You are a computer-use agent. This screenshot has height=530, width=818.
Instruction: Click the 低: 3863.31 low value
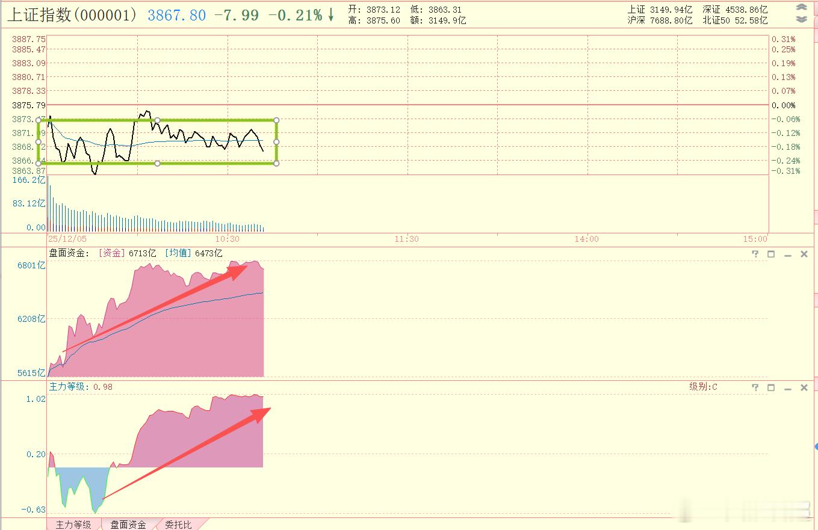(x=436, y=10)
